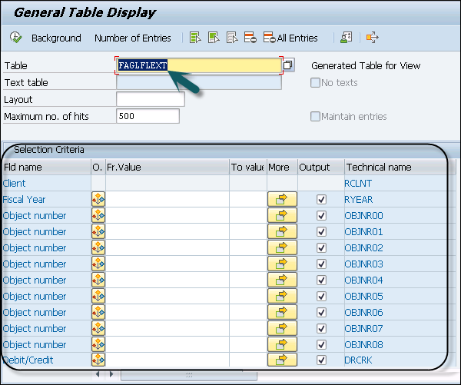Click the Fiscal Year field name link
461x385 pixels.
[24, 200]
